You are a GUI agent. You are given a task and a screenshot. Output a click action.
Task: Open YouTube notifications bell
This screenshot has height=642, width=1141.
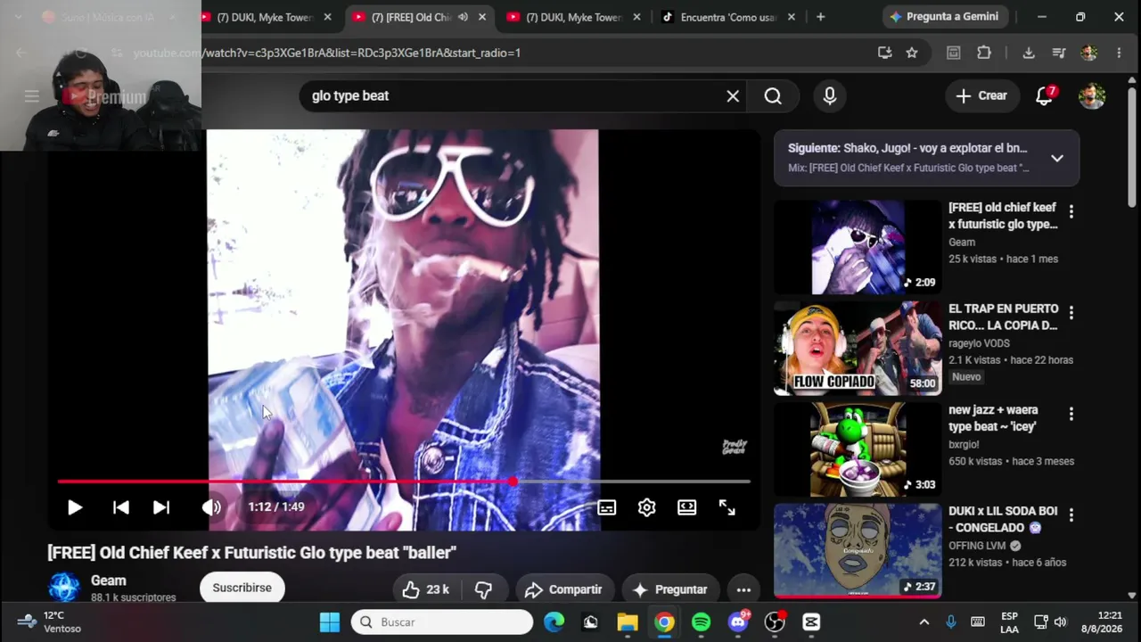[x=1044, y=96]
